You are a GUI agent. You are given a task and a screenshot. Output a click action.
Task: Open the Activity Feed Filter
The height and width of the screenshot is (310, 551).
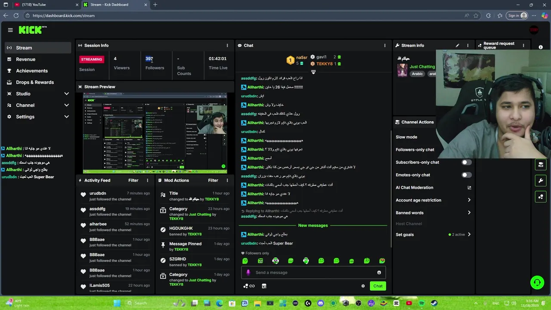[133, 180]
